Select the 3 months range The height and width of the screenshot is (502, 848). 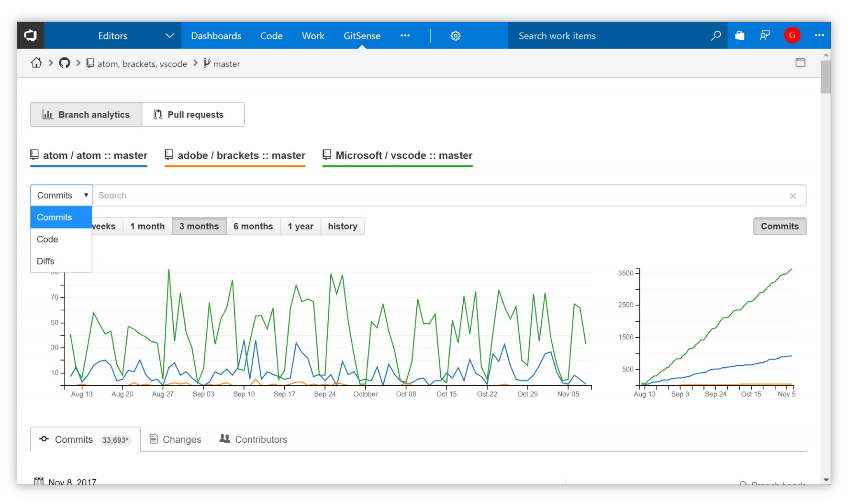tap(199, 226)
